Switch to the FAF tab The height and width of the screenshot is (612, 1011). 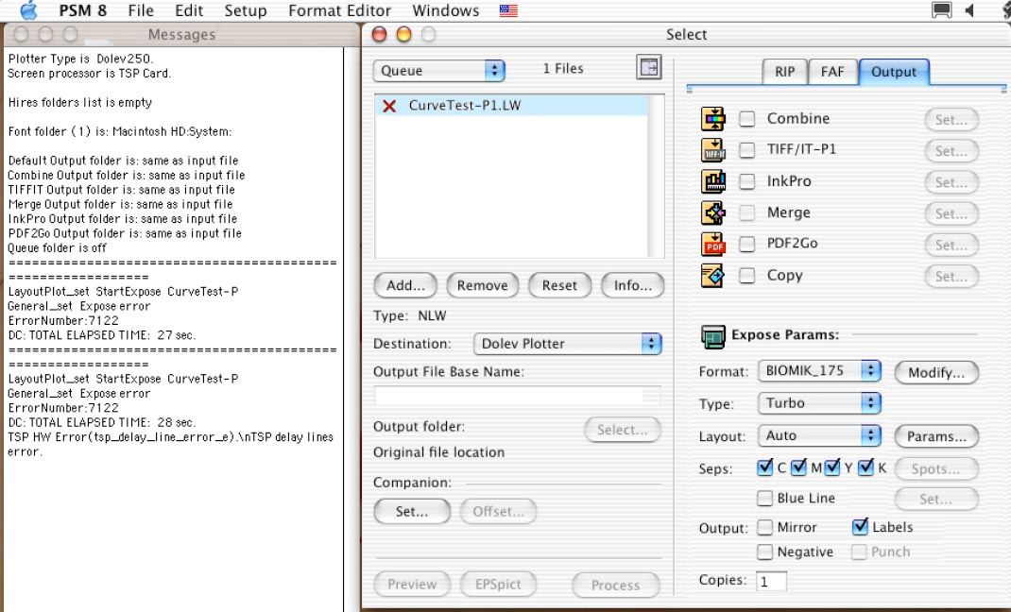pos(832,72)
